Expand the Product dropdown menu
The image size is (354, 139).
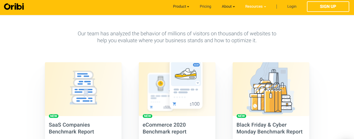181,6
